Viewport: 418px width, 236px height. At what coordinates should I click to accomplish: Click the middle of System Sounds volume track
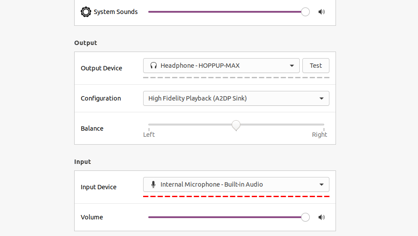click(x=227, y=12)
